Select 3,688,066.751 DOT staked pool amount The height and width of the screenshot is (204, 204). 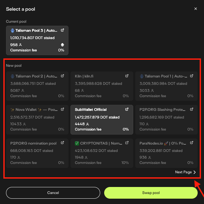[33, 83]
